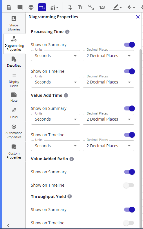Click the globe icon in toolbar
Screen dimensions: 143x229
31,7
